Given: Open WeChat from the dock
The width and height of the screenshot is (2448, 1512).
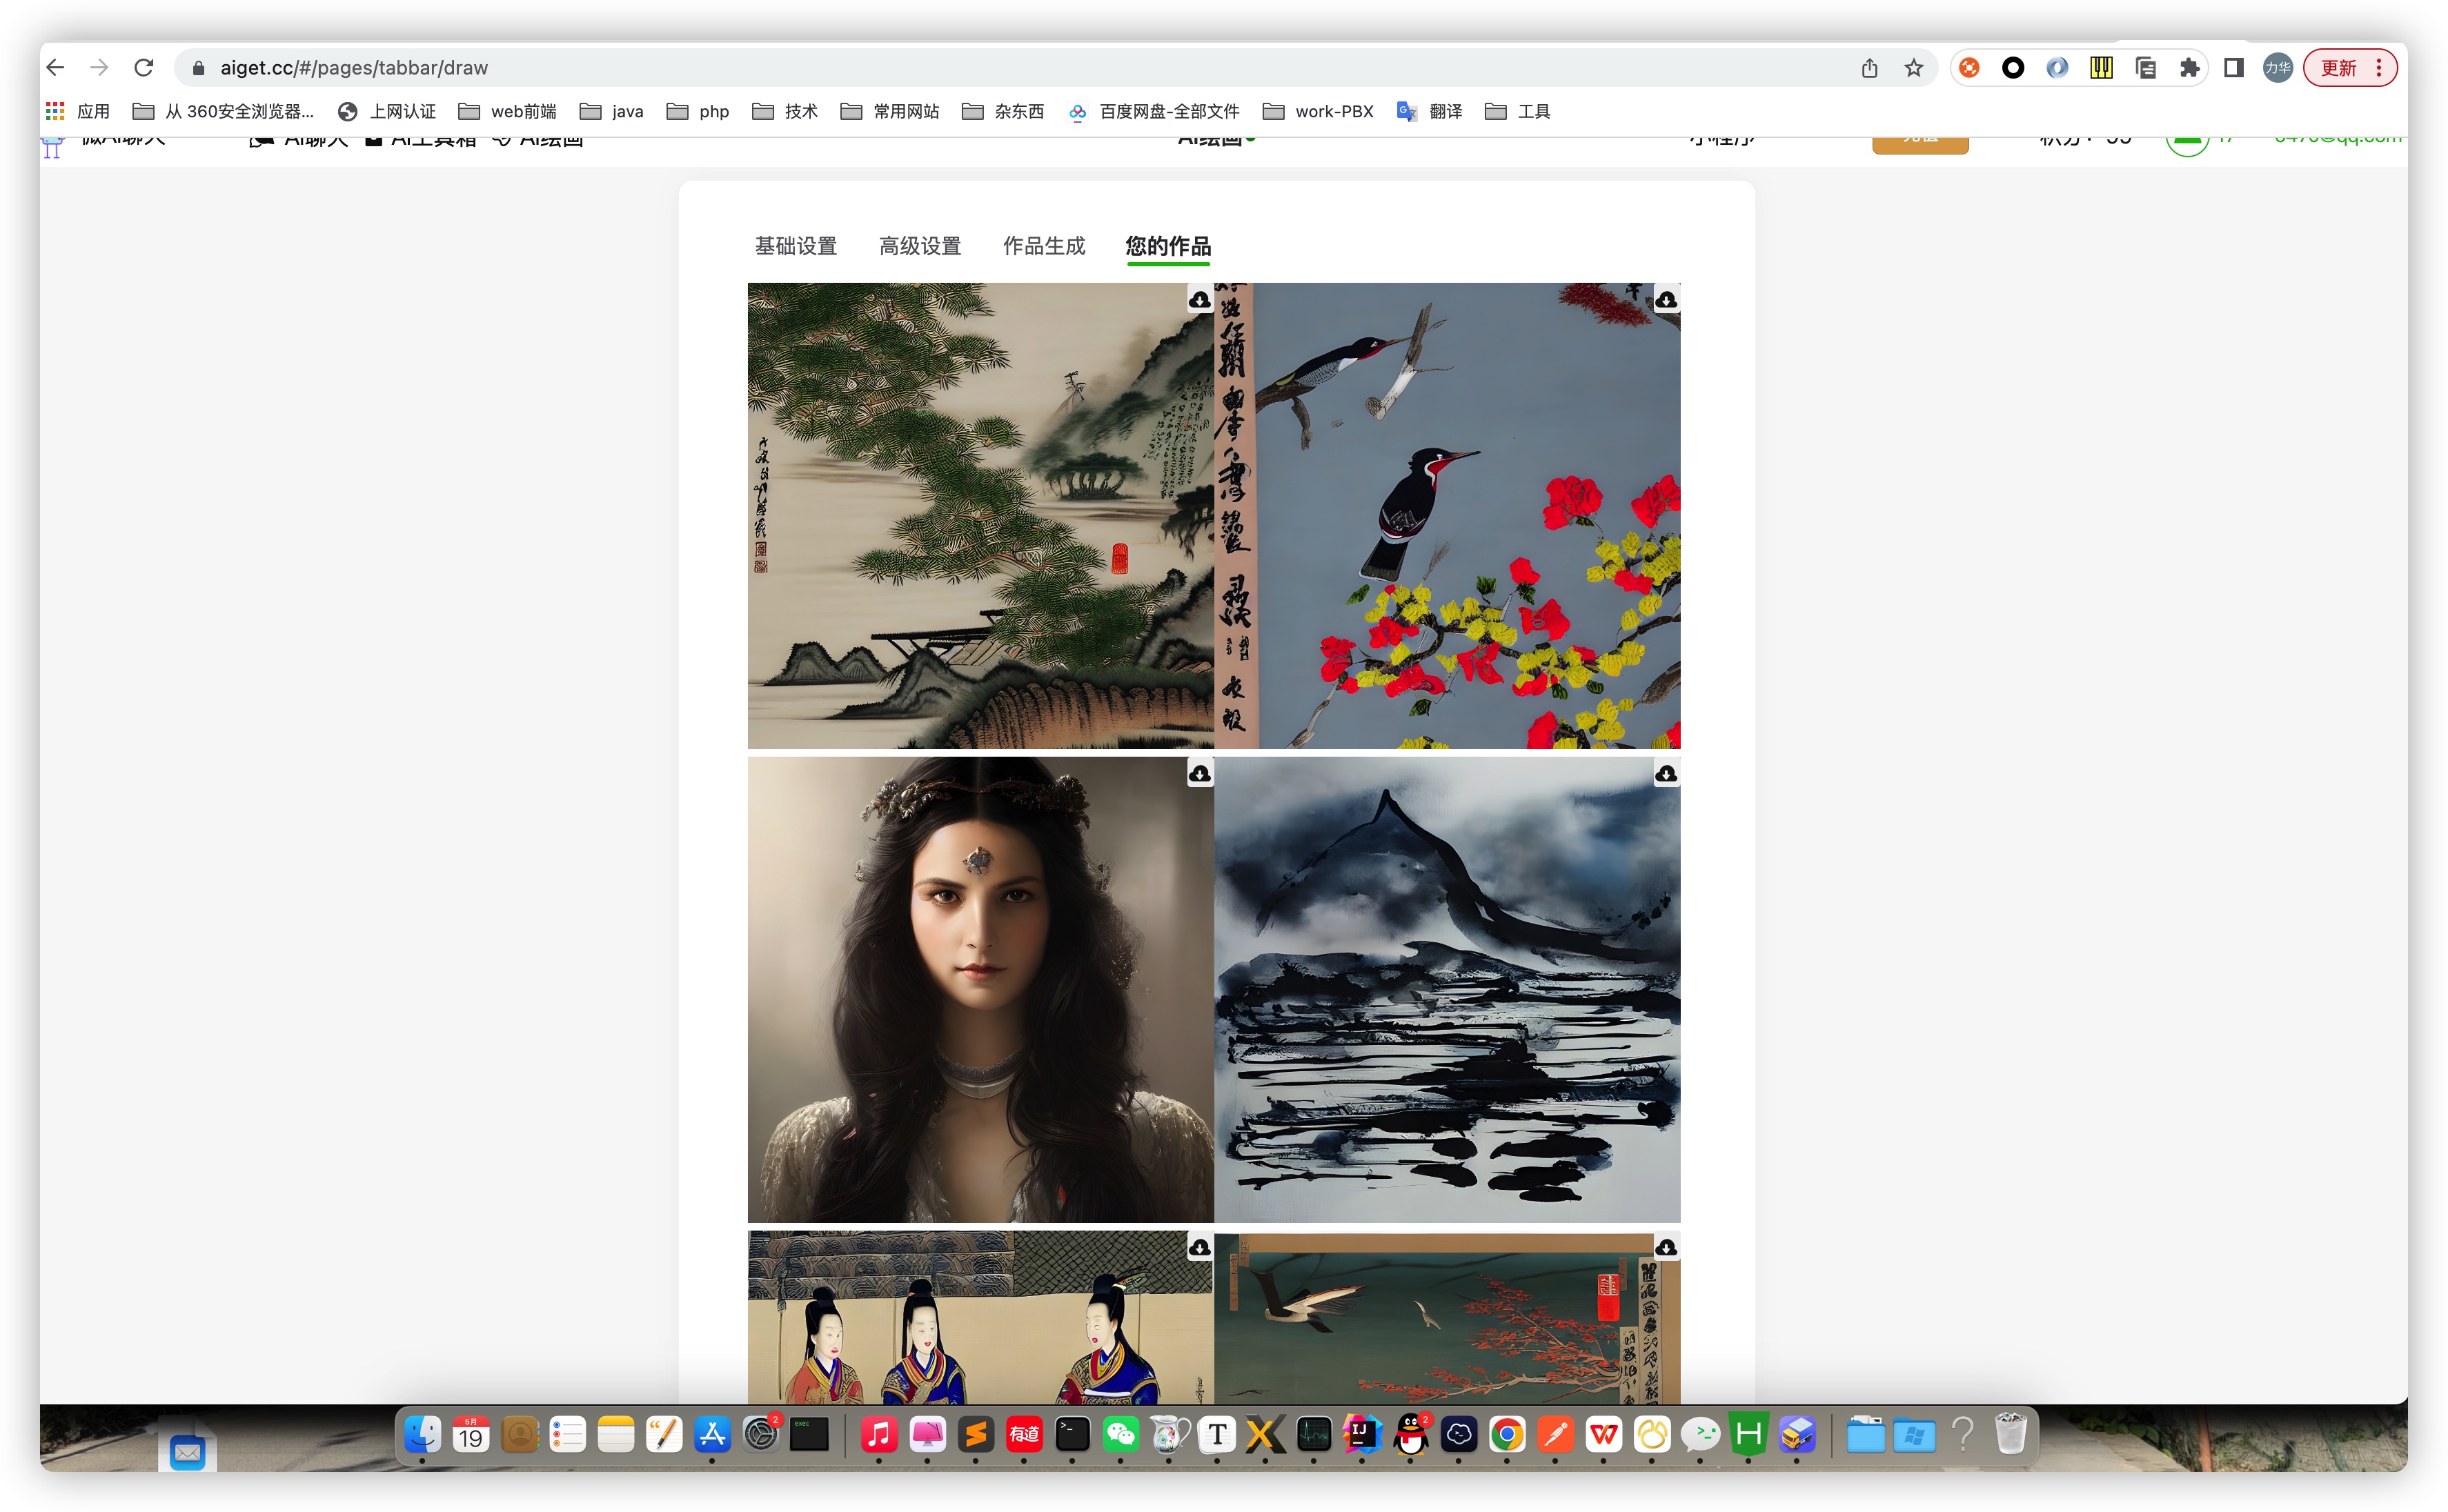Looking at the screenshot, I should pyautogui.click(x=1120, y=1435).
